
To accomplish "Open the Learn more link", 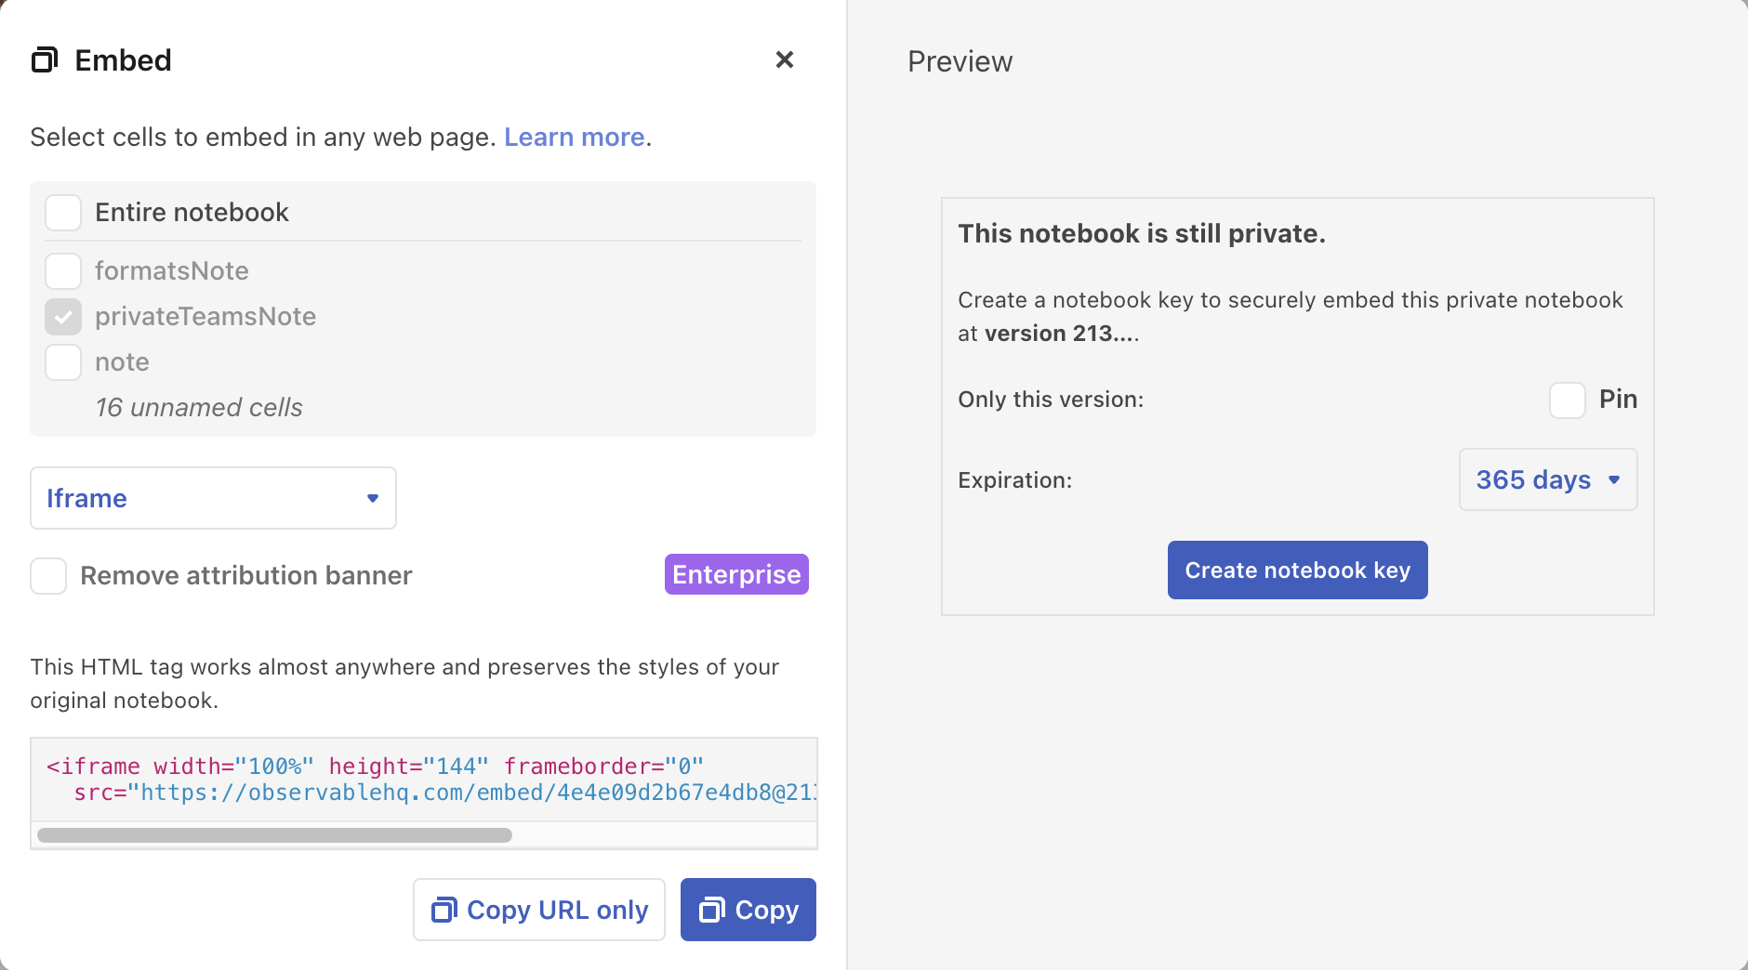I will [x=574, y=137].
